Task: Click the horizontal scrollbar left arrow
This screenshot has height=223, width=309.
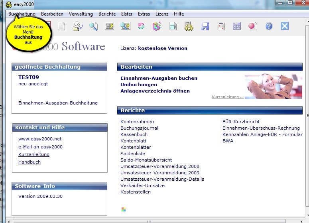Action: coord(9,221)
